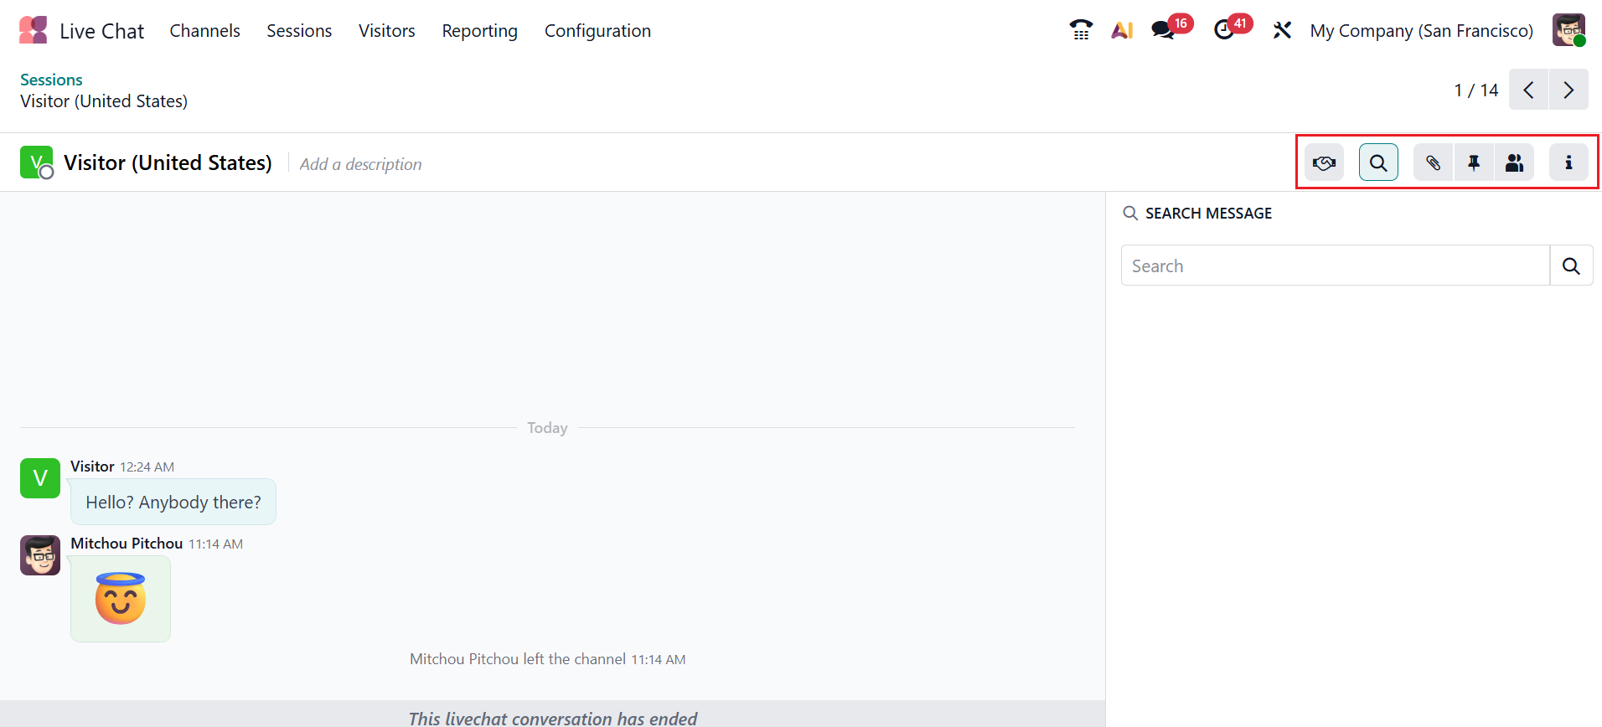Image resolution: width=1602 pixels, height=727 pixels.
Task: Open the user avatar account menu
Action: 1568,30
